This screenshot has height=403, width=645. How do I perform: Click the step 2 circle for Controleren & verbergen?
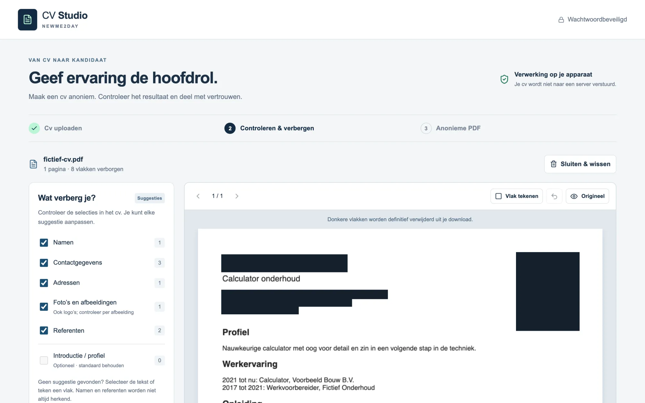click(230, 128)
